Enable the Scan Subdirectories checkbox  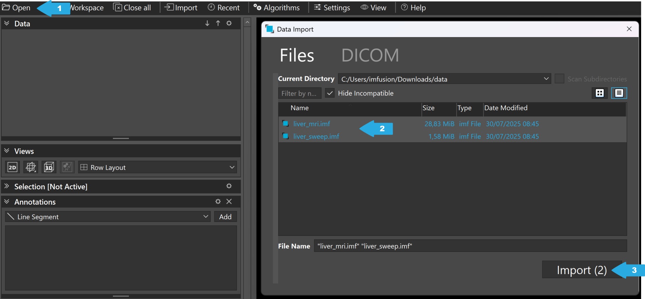point(560,79)
